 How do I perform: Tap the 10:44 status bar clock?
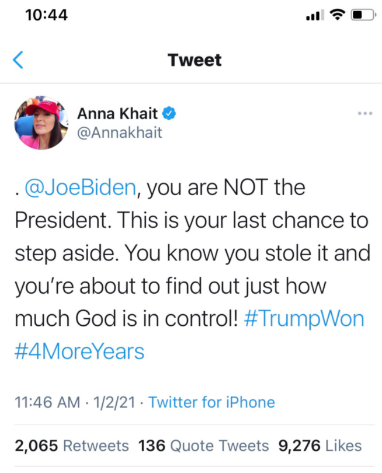(x=46, y=15)
